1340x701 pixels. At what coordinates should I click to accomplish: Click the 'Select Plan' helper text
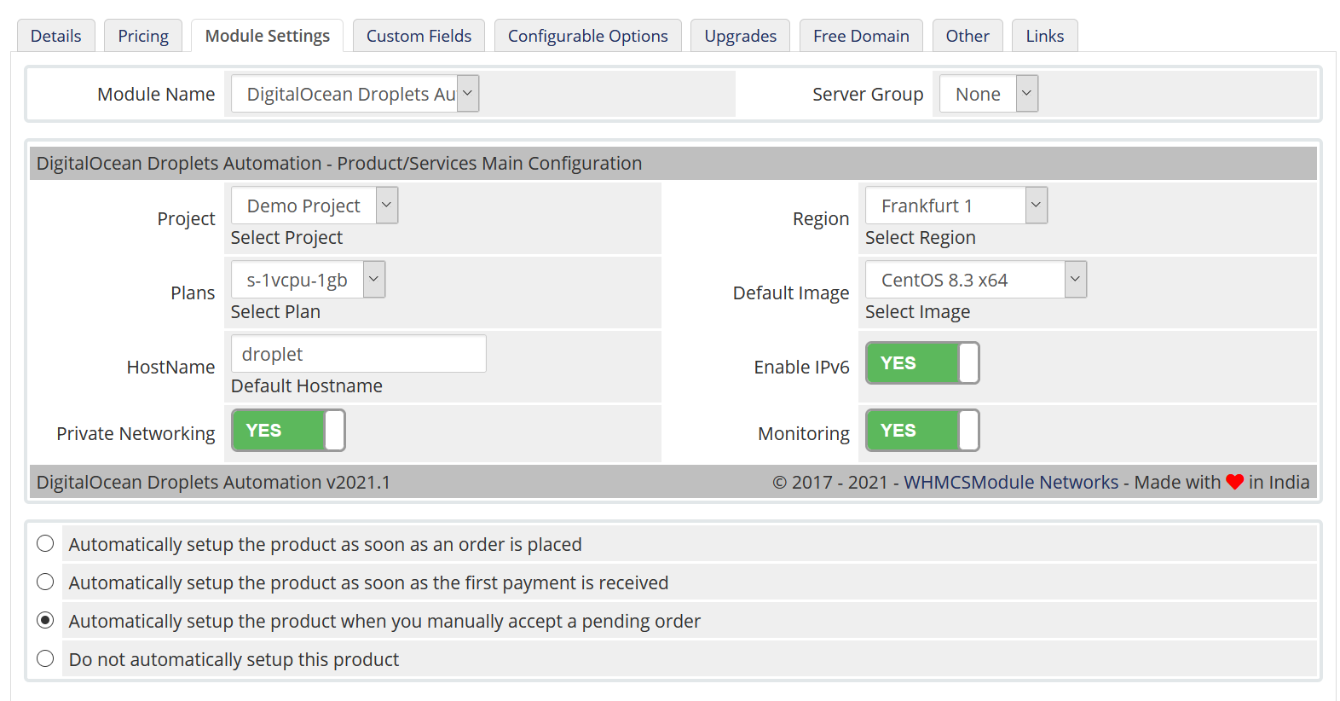(x=275, y=312)
